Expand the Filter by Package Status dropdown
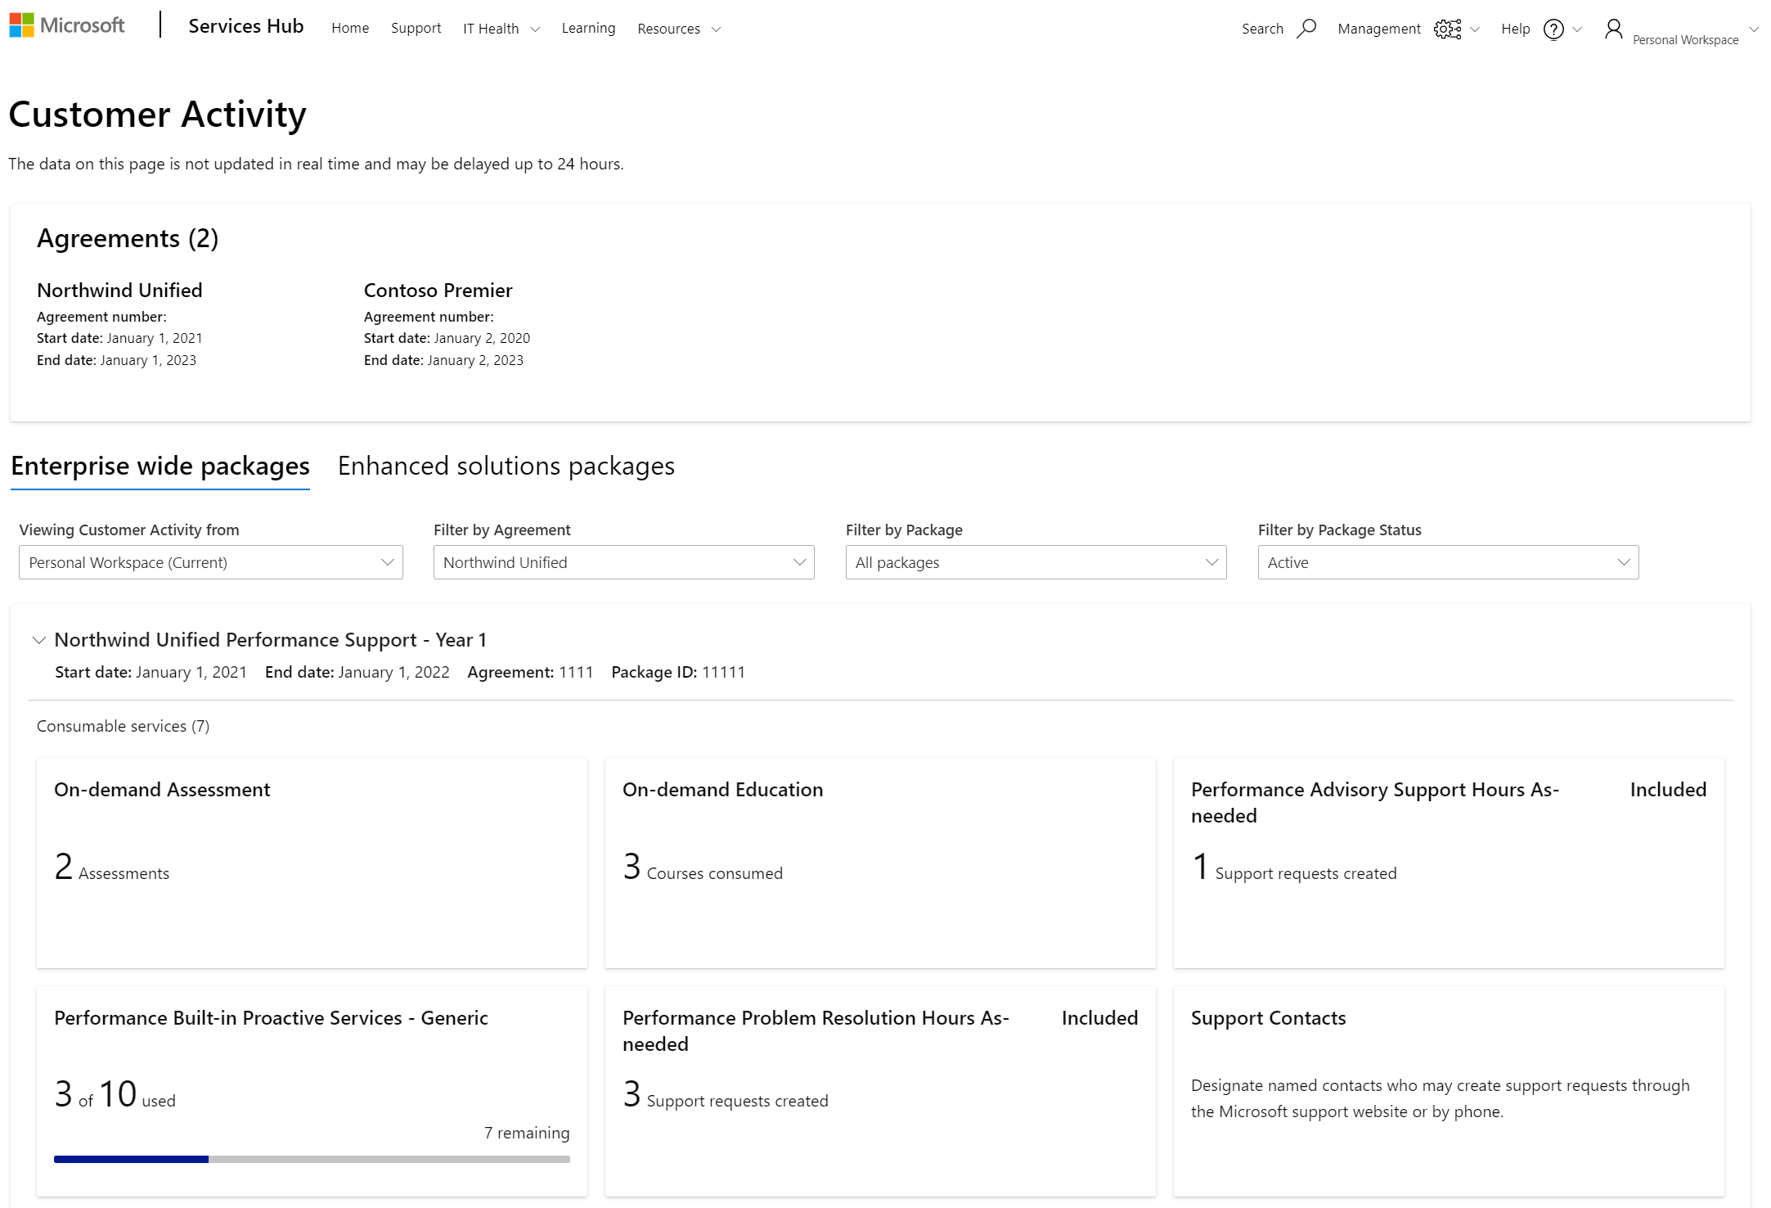The width and height of the screenshot is (1771, 1208). pyautogui.click(x=1448, y=563)
